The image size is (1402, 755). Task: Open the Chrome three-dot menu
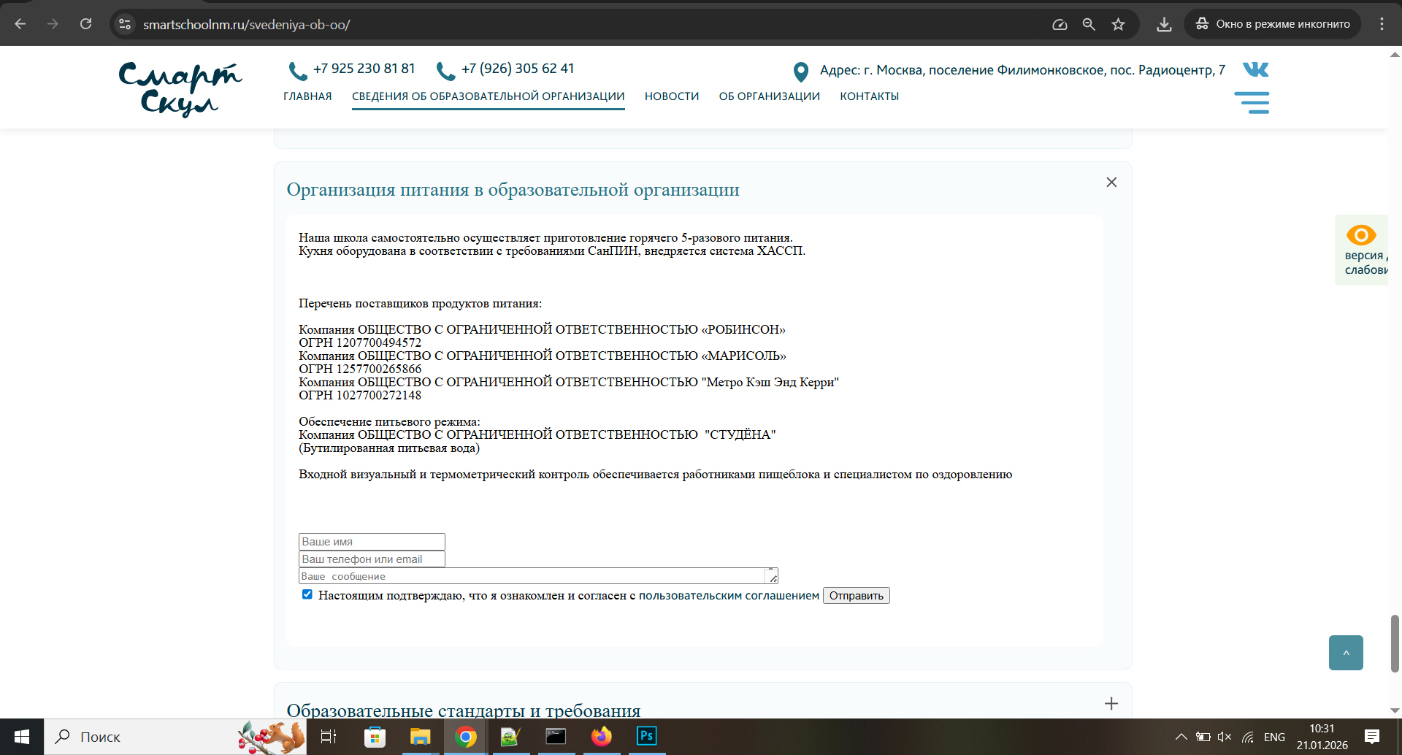[x=1382, y=24]
